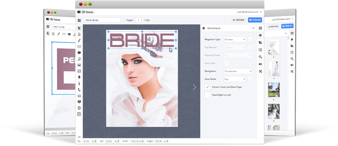The image size is (338, 146).
Task: Select the chain hyperlink tool in front toolbar
Action: pos(79,40)
